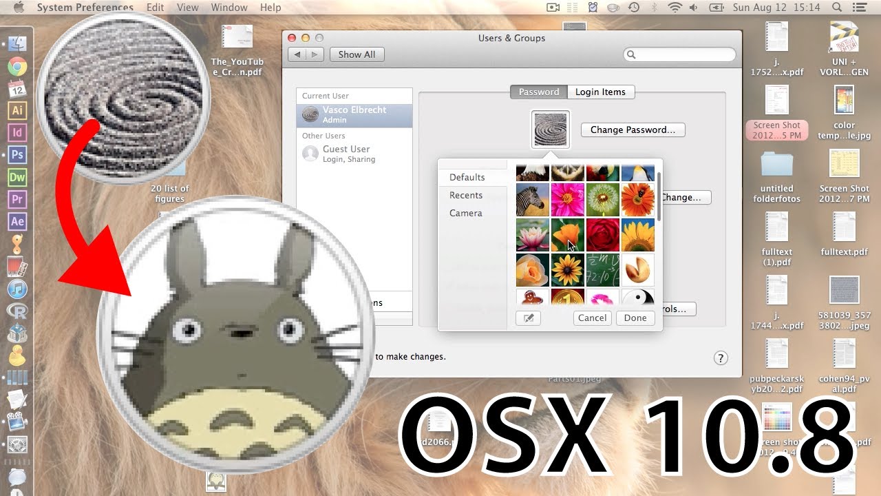Open the yellow duck app in the Dock
Image resolution: width=881 pixels, height=496 pixels.
(x=17, y=355)
